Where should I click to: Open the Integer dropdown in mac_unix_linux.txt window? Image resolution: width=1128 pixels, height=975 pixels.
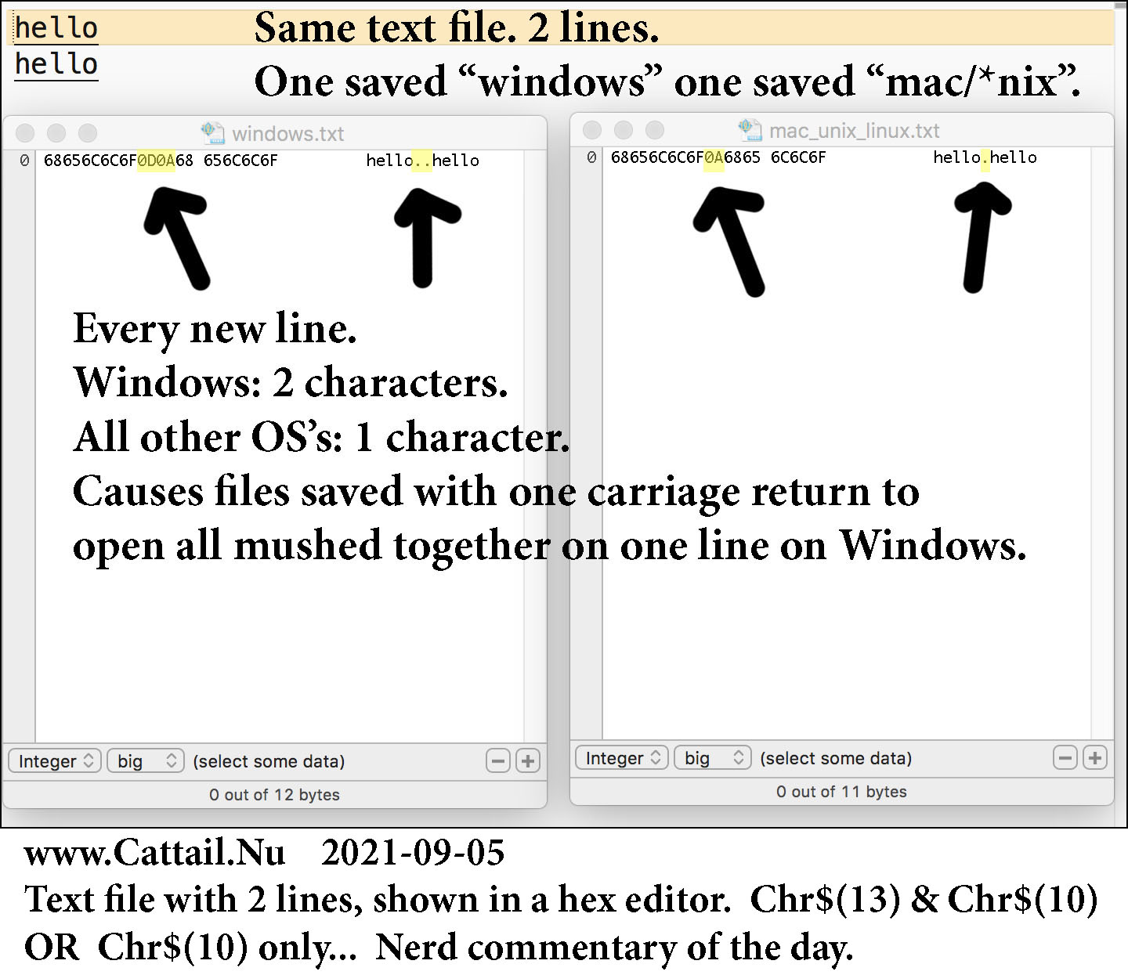(622, 757)
